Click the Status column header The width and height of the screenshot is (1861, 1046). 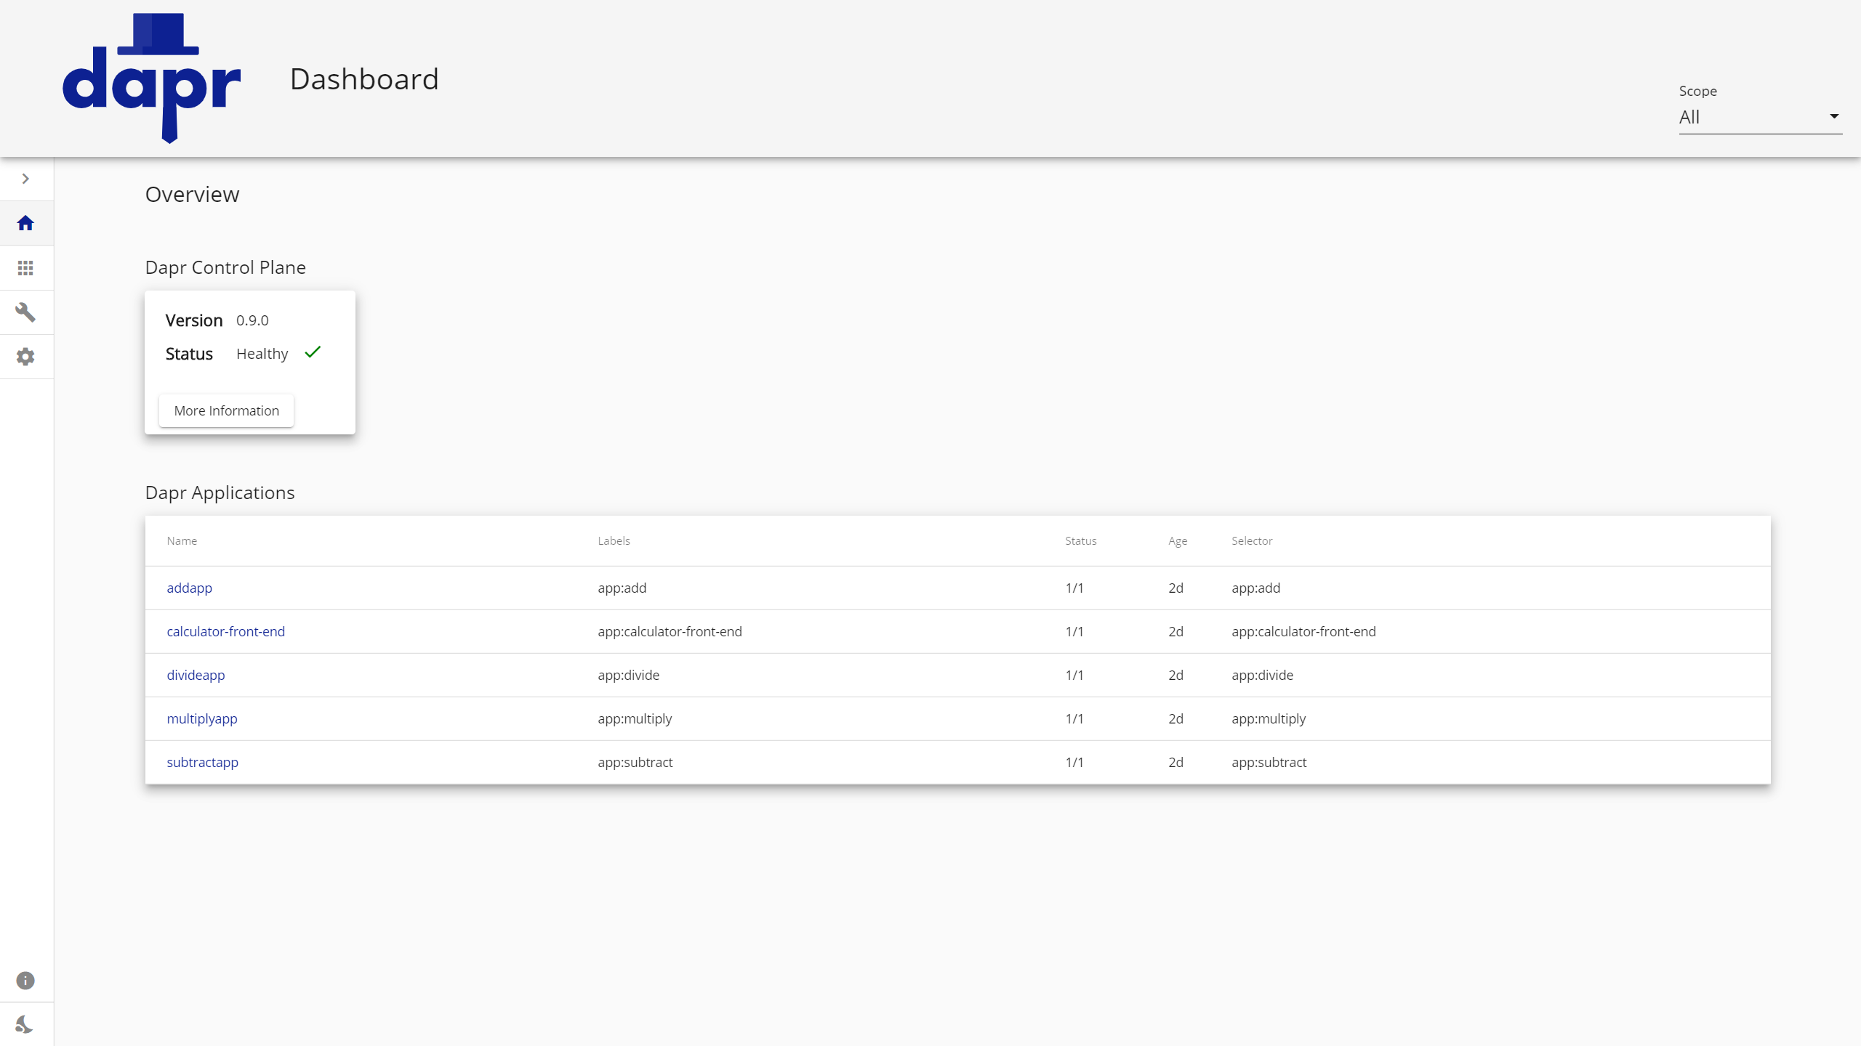click(1080, 540)
